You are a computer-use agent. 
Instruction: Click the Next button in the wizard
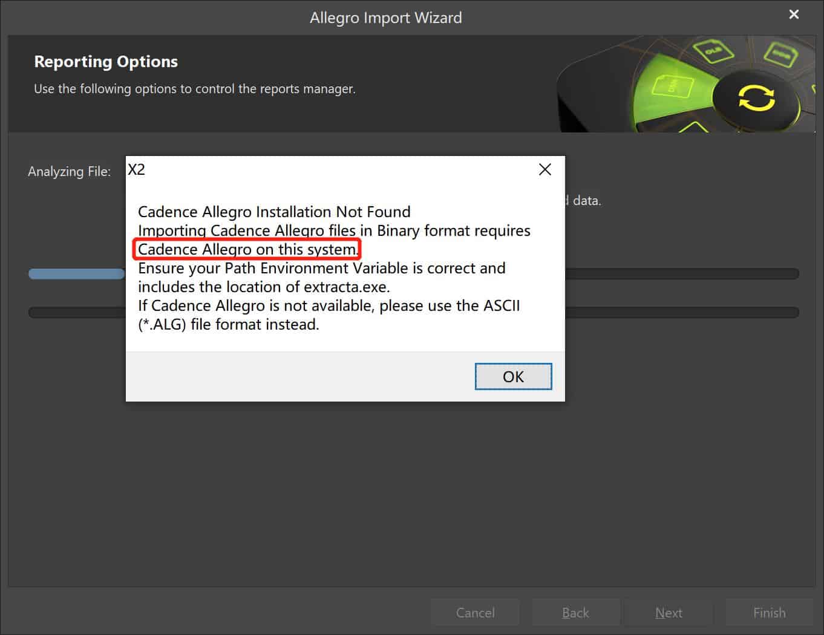(669, 613)
